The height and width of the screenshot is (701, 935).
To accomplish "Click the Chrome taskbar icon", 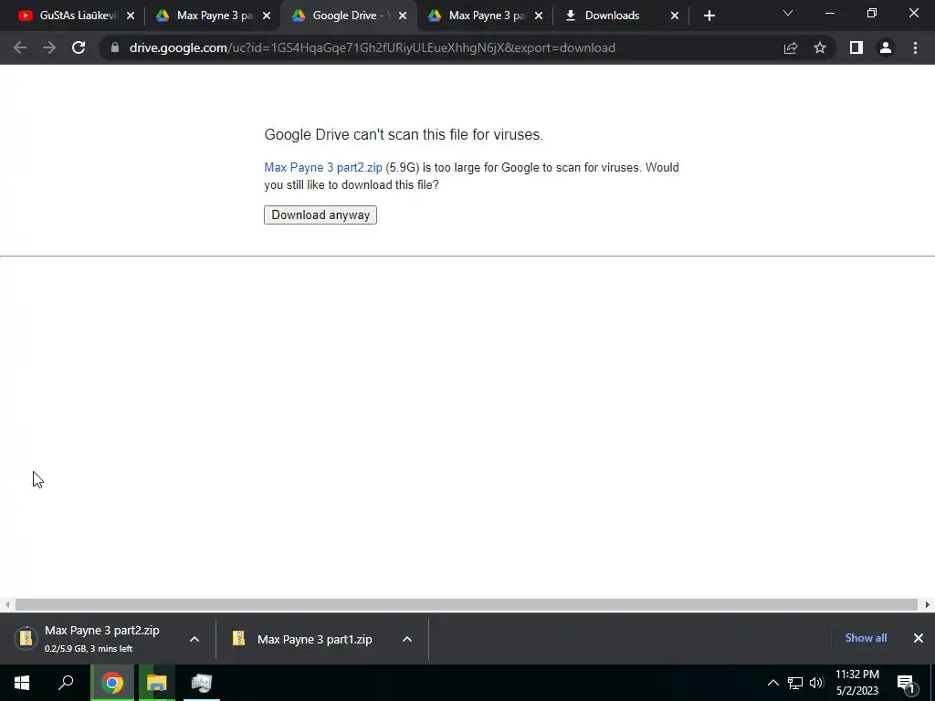I will 112,683.
